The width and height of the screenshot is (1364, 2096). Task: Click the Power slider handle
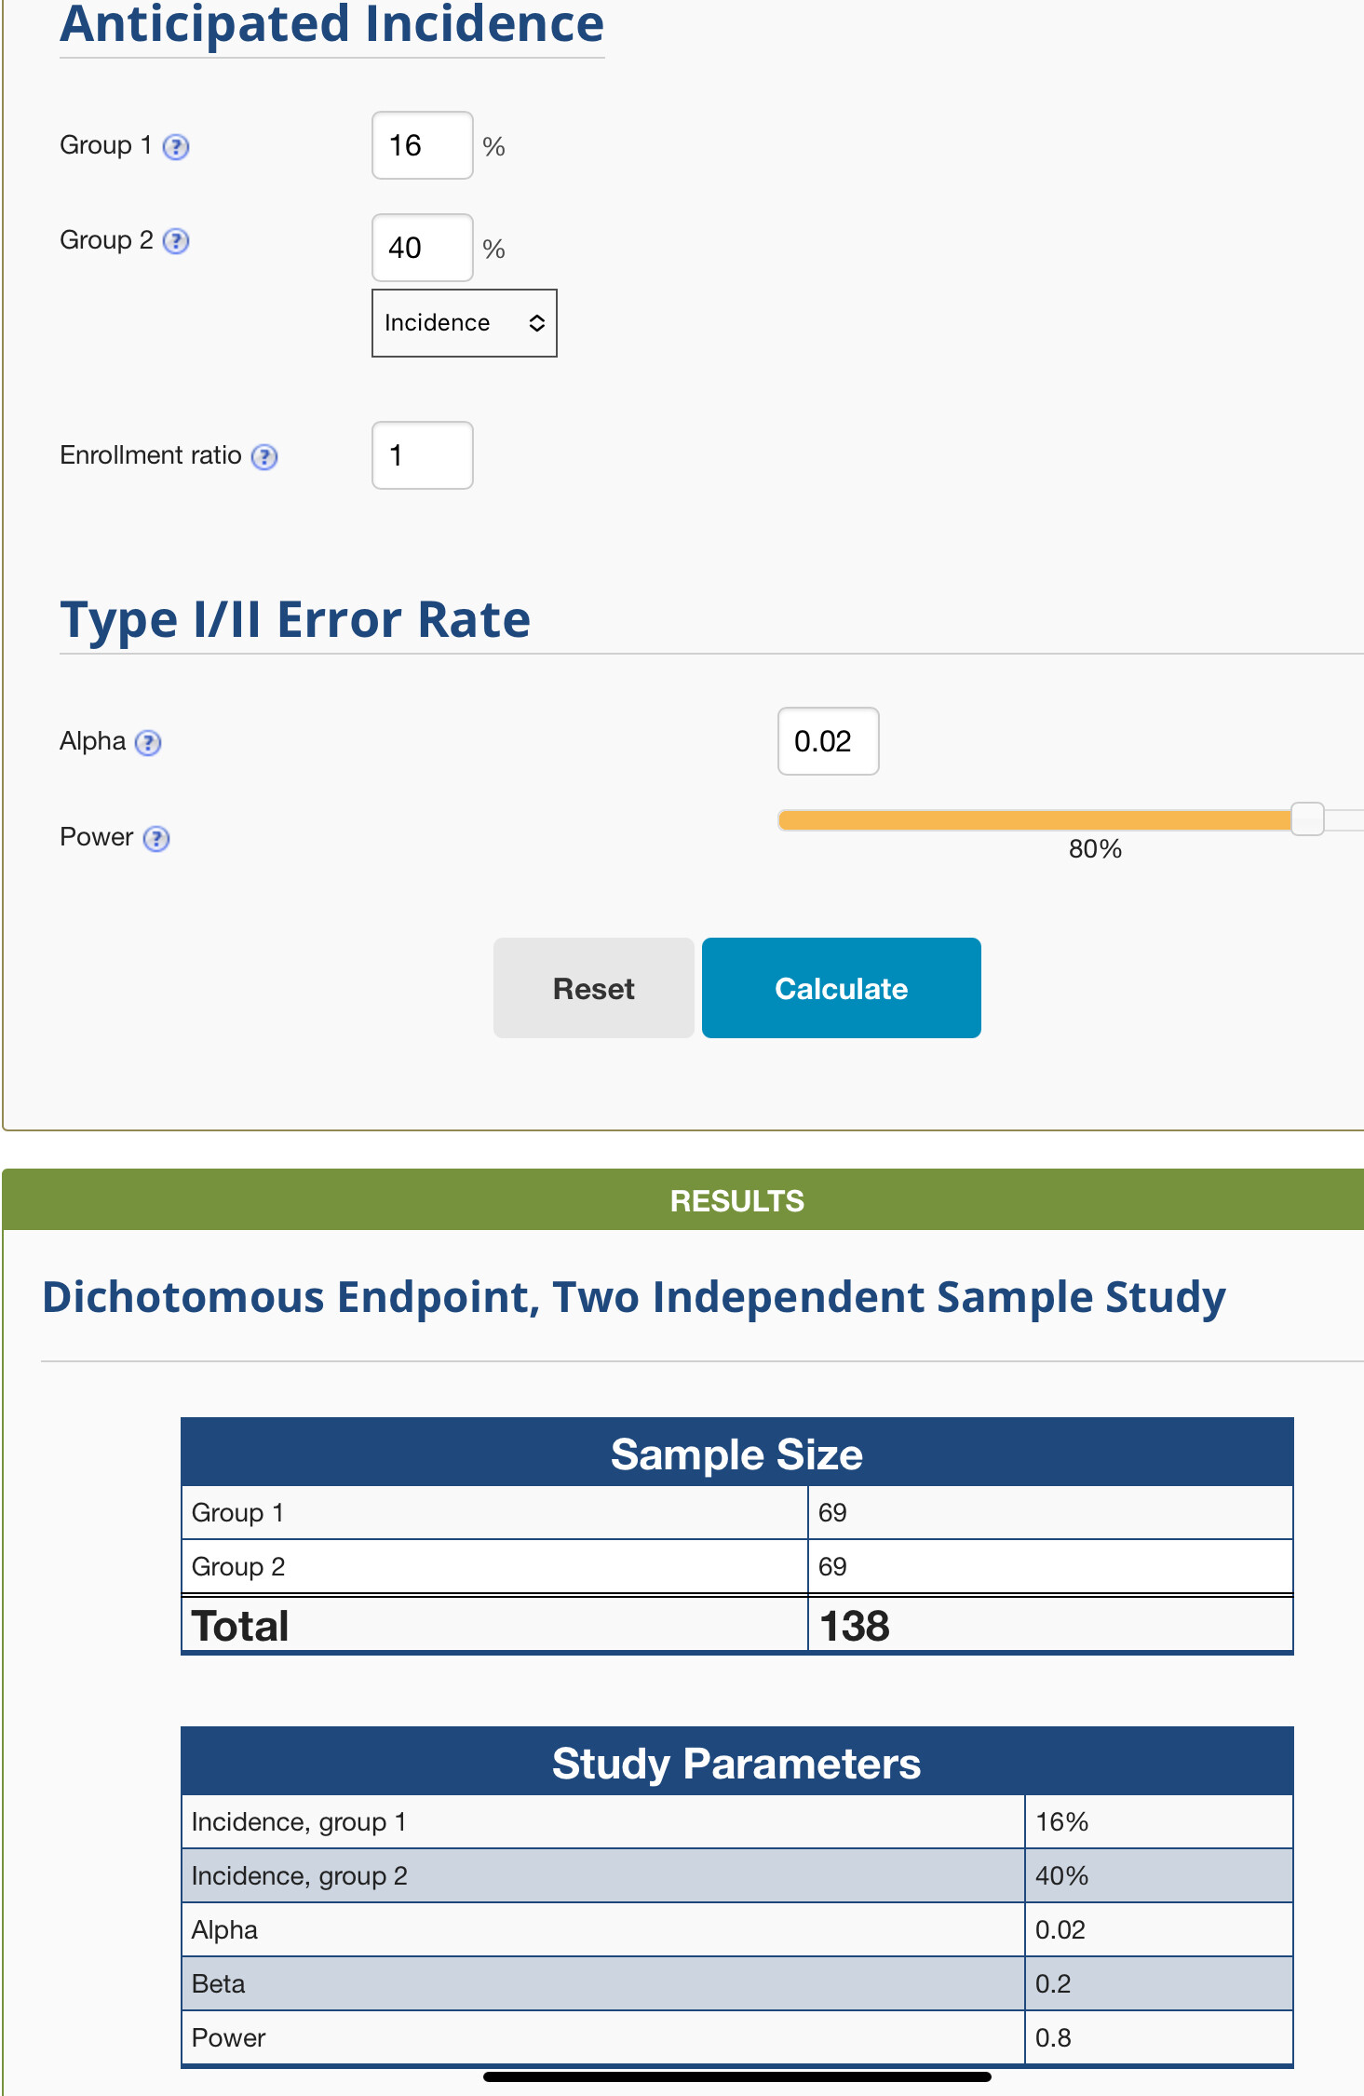coord(1308,819)
